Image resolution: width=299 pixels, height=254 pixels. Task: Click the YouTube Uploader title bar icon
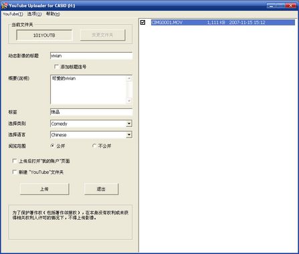(x=5, y=5)
